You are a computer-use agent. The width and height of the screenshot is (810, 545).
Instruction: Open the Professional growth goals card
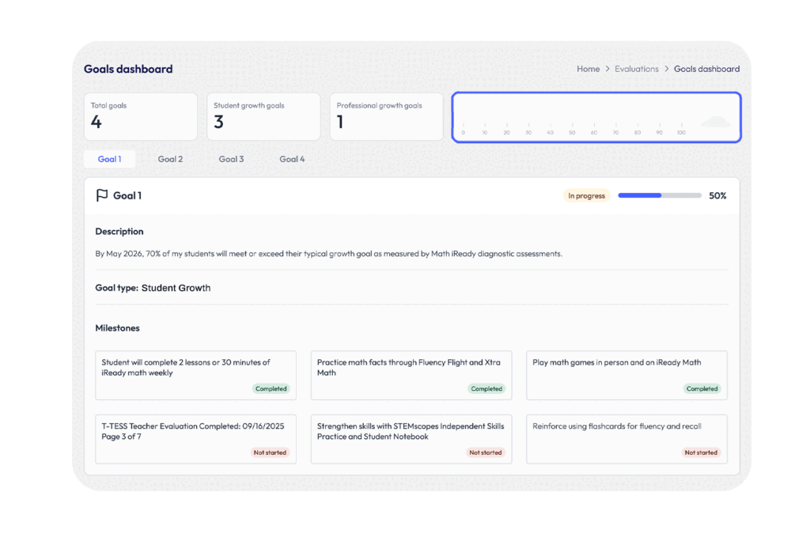point(386,116)
